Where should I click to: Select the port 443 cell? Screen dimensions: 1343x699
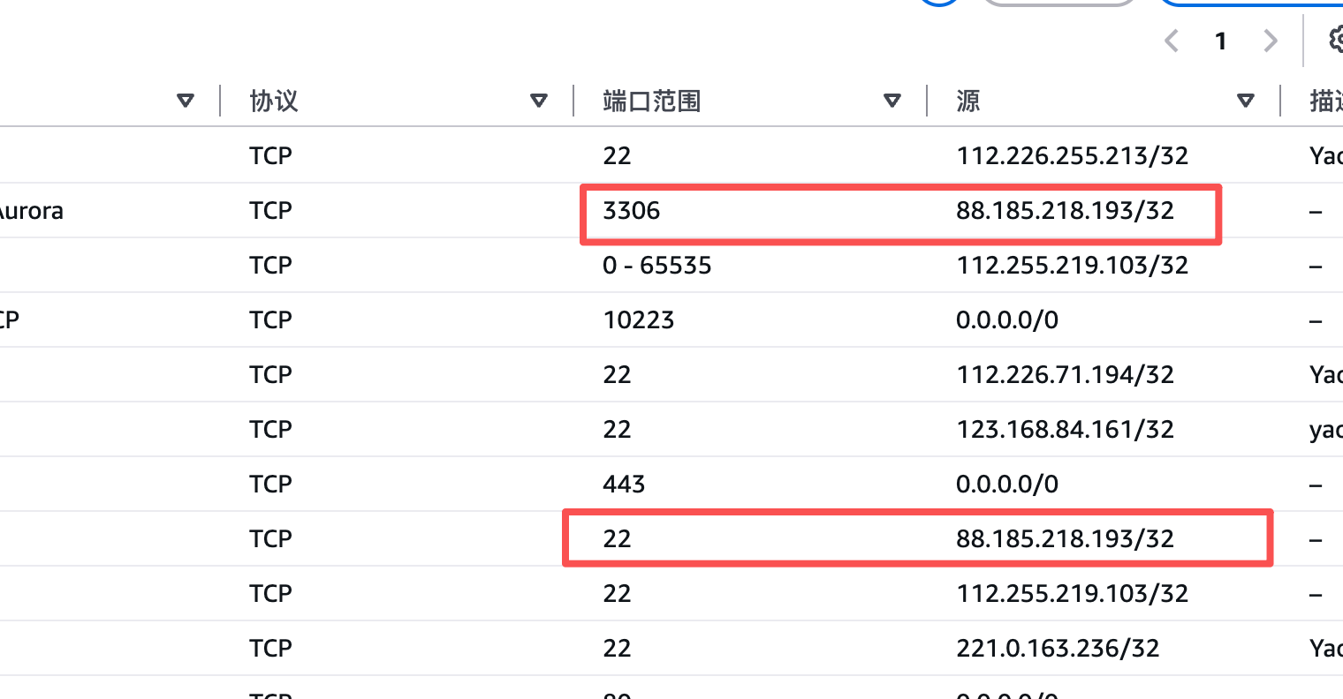point(624,484)
